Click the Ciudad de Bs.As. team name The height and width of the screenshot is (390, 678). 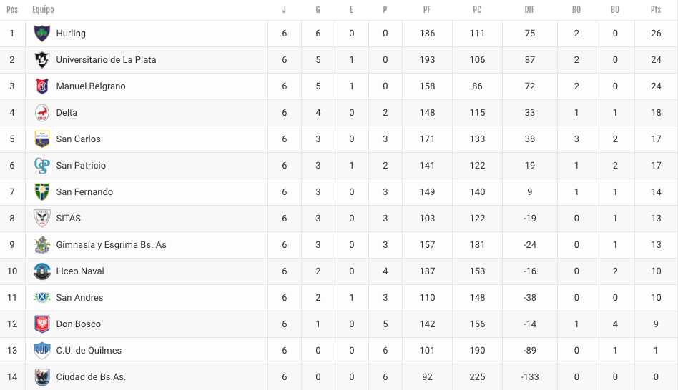click(x=91, y=376)
